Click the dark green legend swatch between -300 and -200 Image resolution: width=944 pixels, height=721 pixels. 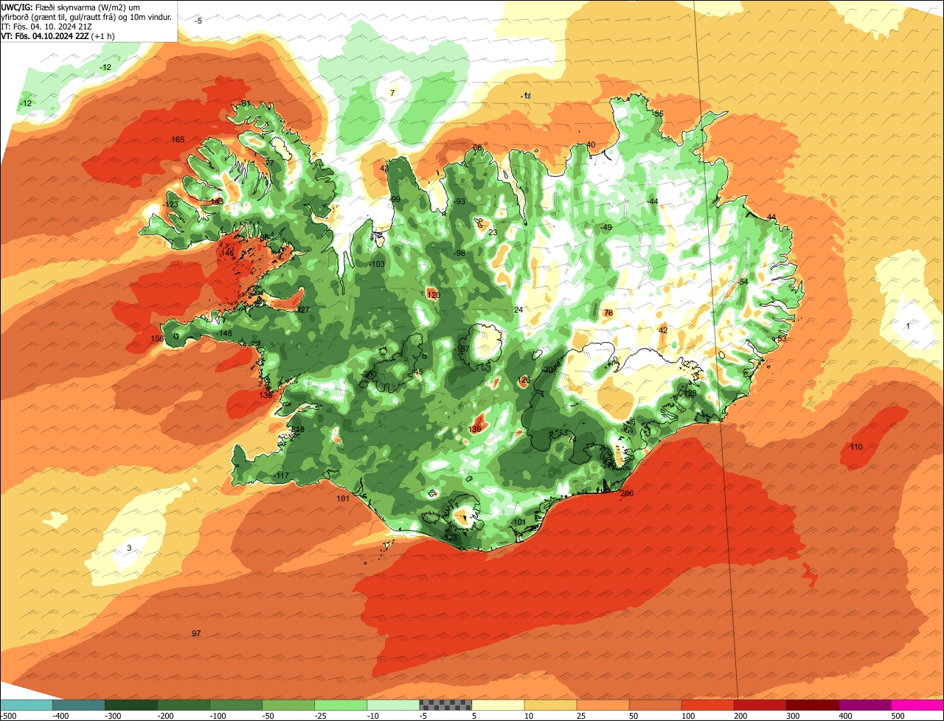click(x=131, y=705)
